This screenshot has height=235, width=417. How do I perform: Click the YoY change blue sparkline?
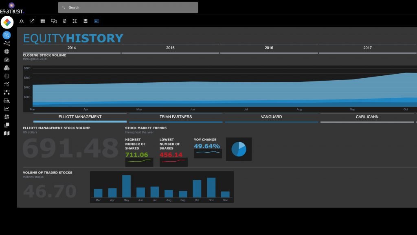(208, 153)
